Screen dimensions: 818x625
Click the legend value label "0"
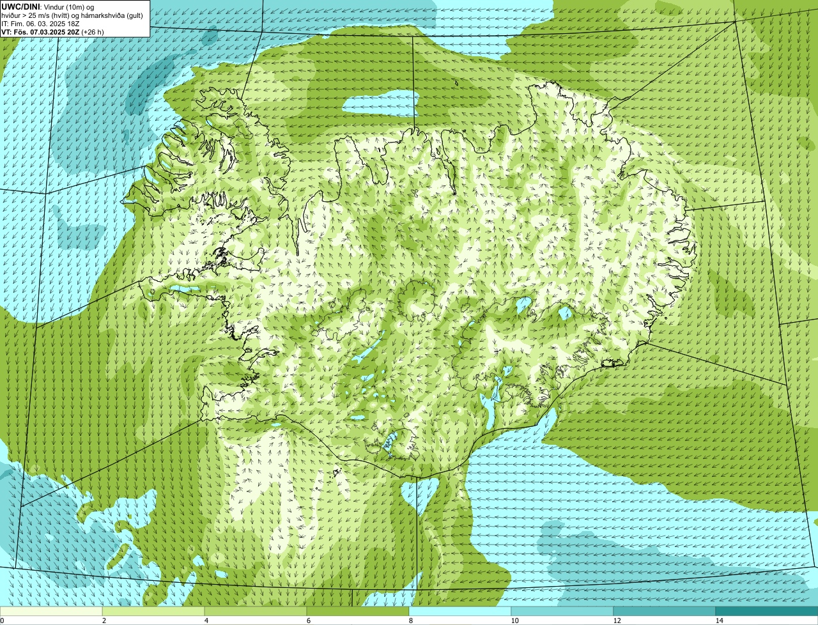click(2, 621)
